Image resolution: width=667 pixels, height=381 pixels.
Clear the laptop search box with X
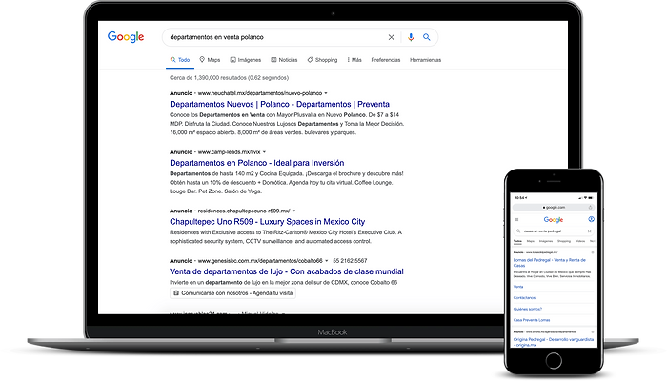click(391, 37)
